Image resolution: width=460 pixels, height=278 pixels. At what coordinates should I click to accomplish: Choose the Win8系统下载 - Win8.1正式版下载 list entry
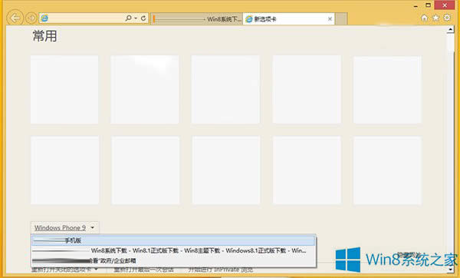point(173,250)
